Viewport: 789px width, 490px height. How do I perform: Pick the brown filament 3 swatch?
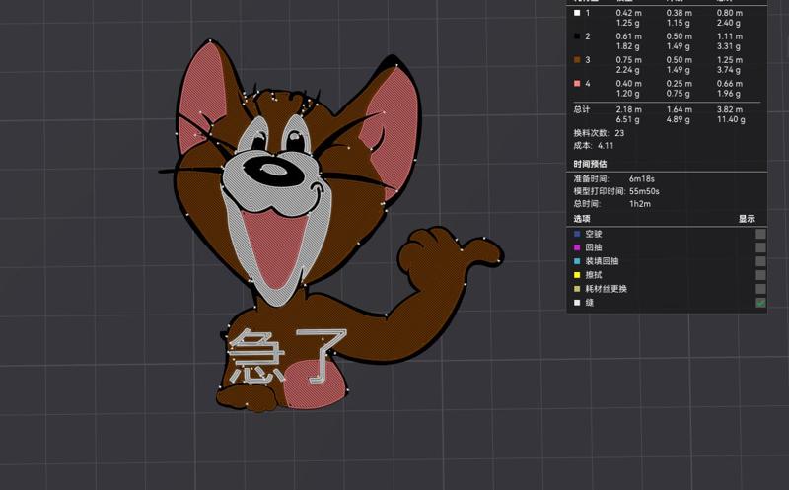click(x=577, y=60)
